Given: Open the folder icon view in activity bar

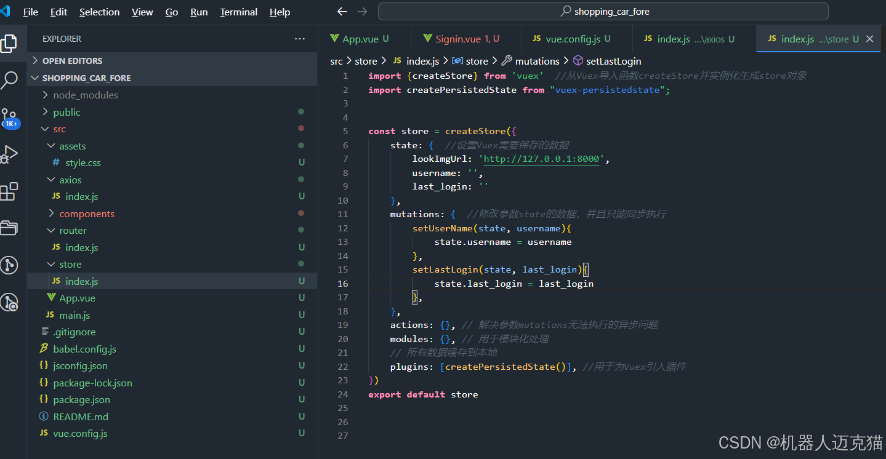Looking at the screenshot, I should pos(9,228).
